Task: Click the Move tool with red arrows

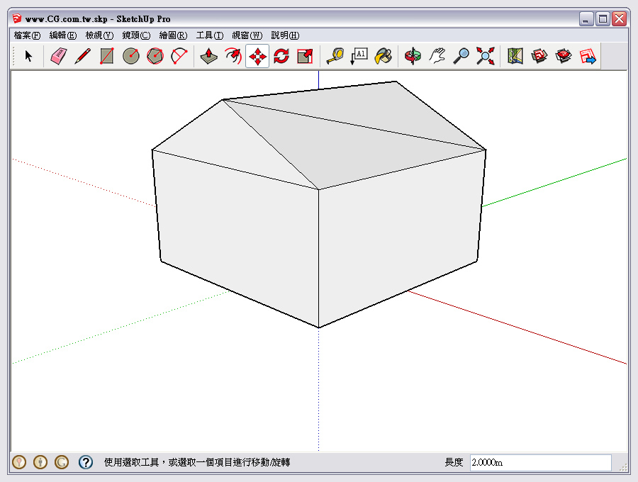Action: coord(257,56)
